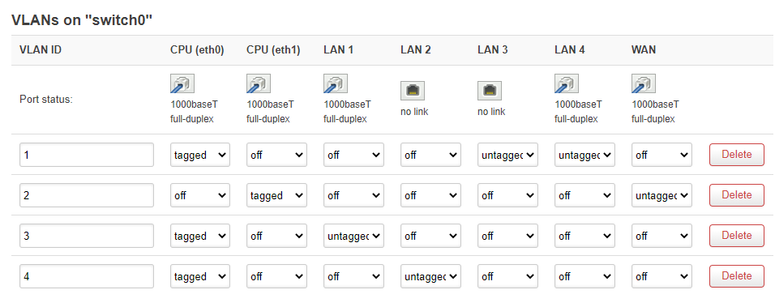
Task: Open VLAN 1 CPU (eth0) tagged dropdown
Action: click(199, 155)
